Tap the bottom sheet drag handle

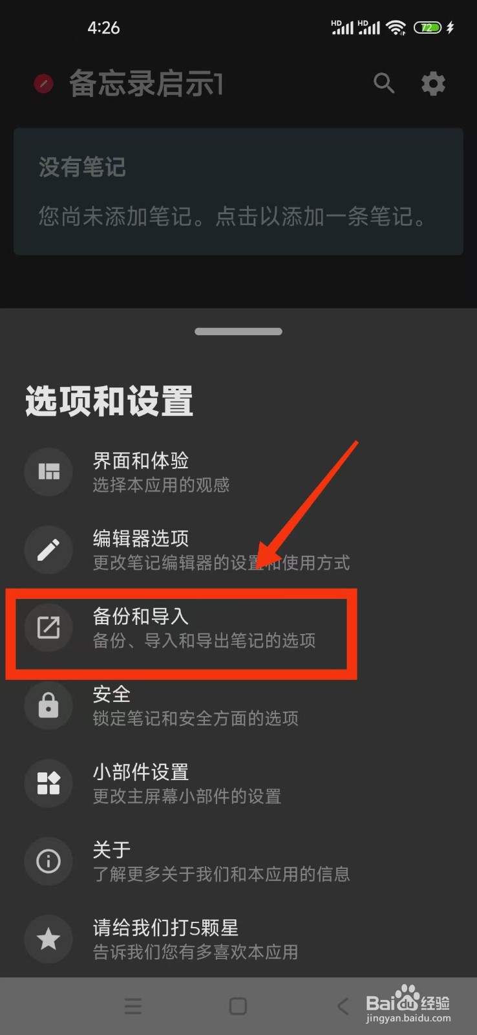tap(238, 331)
